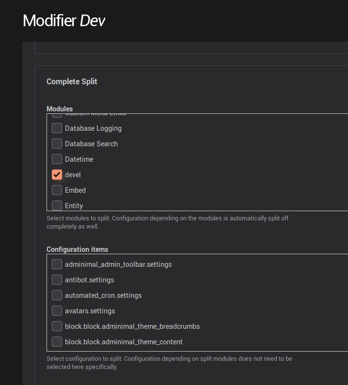Viewport: 348px width, 385px height.
Task: Click the 'Configuration items' field label
Action: pyautogui.click(x=77, y=249)
